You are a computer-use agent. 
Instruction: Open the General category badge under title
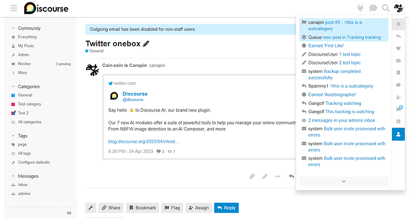(x=94, y=51)
